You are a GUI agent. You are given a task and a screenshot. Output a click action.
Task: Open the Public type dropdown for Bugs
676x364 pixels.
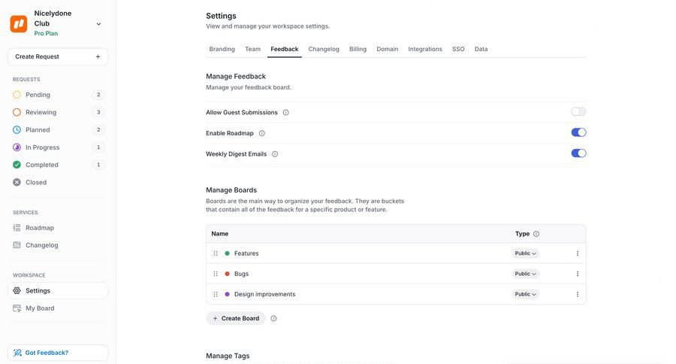coord(525,274)
